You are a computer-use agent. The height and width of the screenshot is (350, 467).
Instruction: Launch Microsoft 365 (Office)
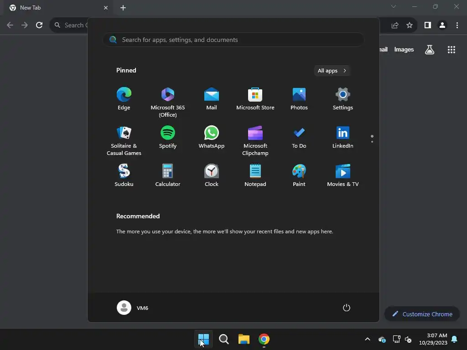[x=168, y=103]
